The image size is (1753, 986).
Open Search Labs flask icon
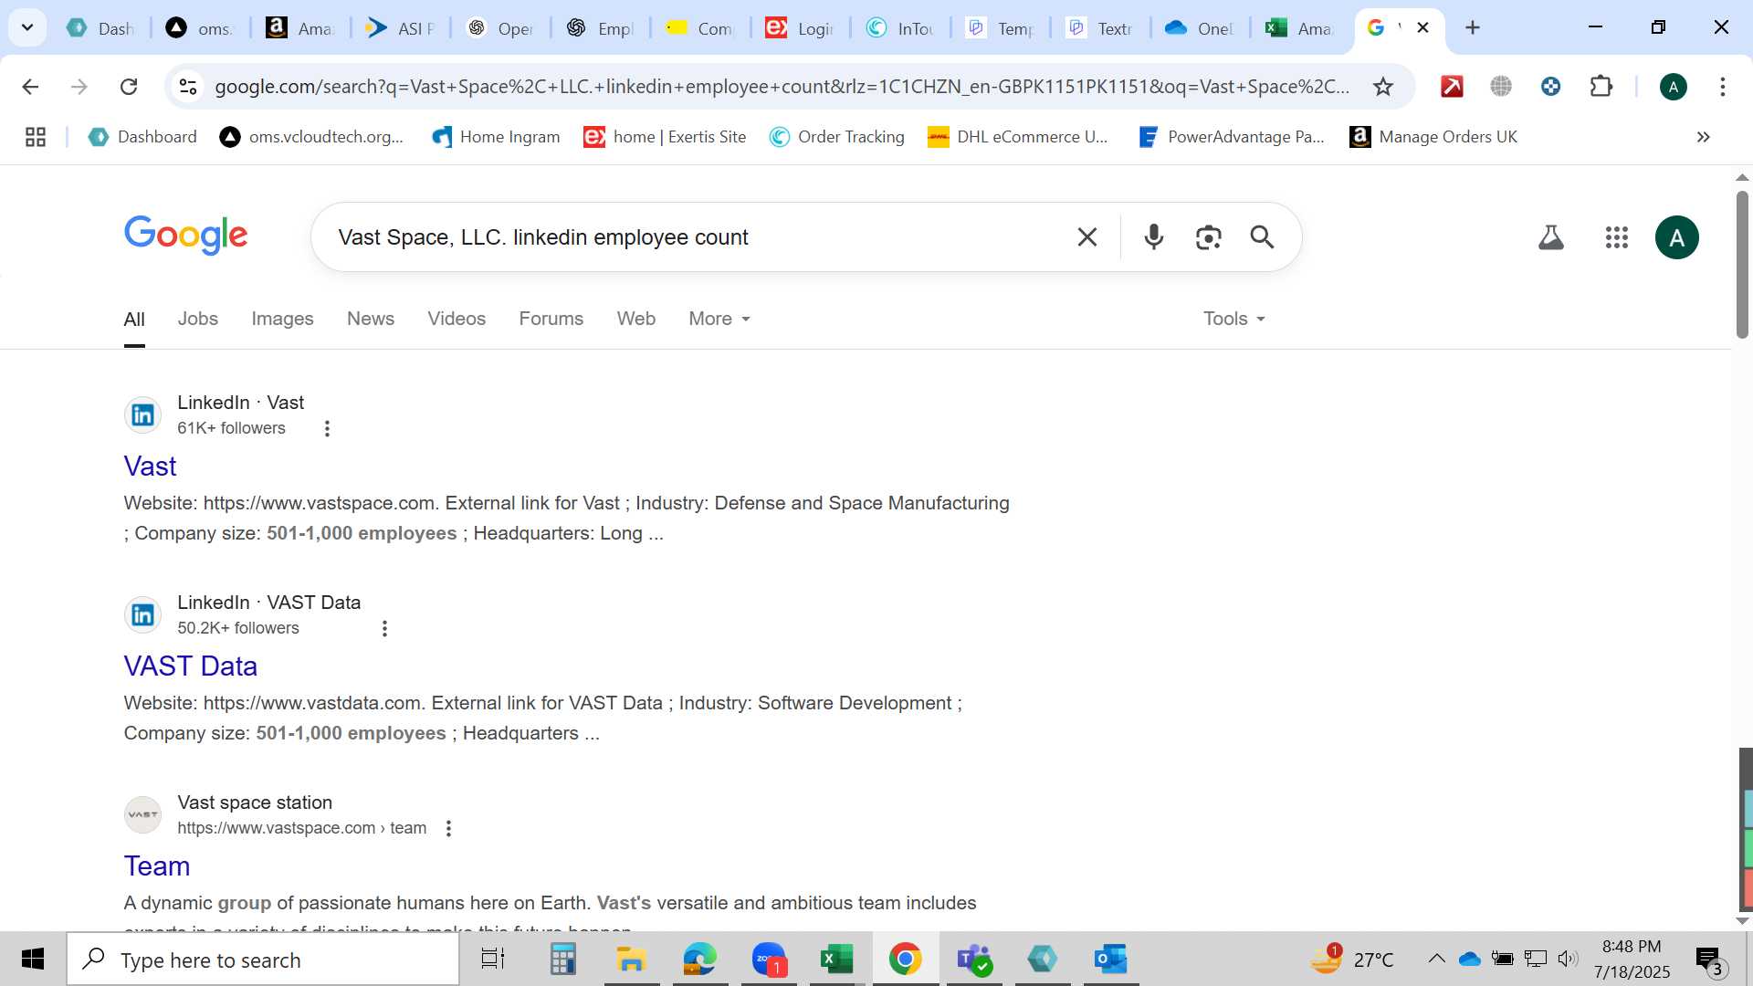(1551, 237)
